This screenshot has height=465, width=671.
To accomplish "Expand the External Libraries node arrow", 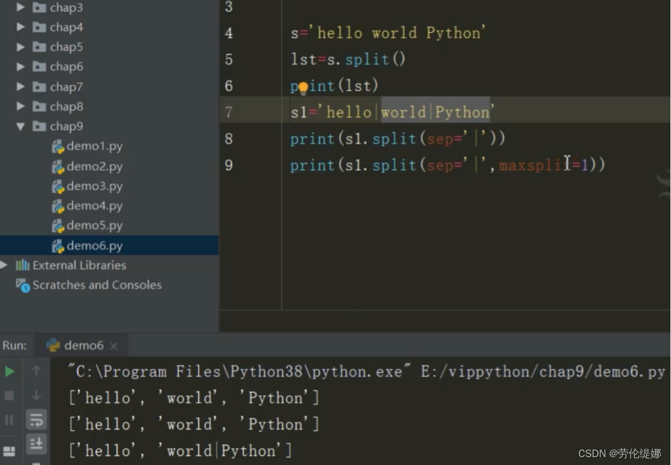I will [4, 265].
